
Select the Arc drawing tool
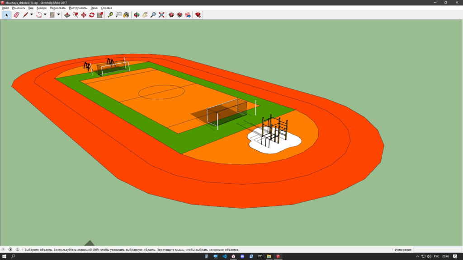(39, 15)
